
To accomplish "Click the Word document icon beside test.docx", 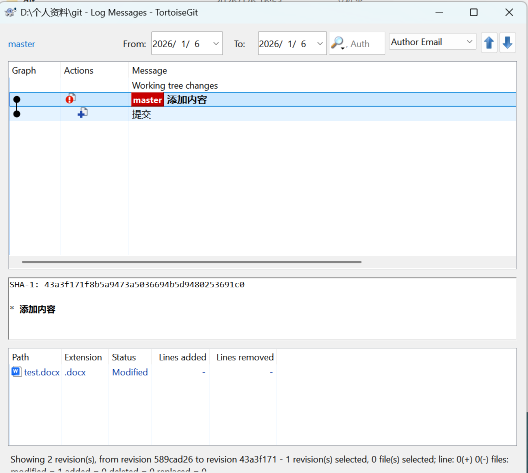I will point(16,371).
